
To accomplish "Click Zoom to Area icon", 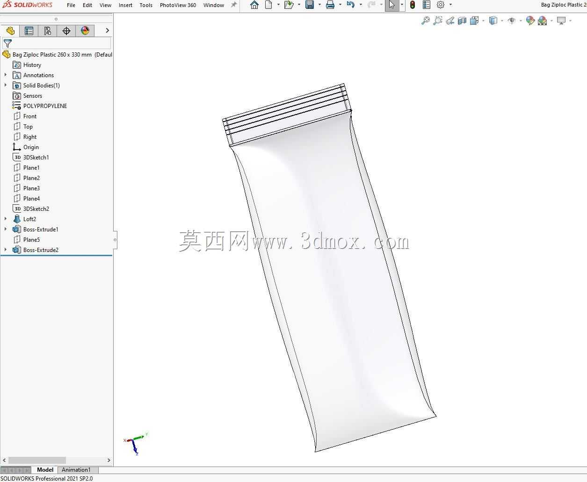I will pos(438,21).
